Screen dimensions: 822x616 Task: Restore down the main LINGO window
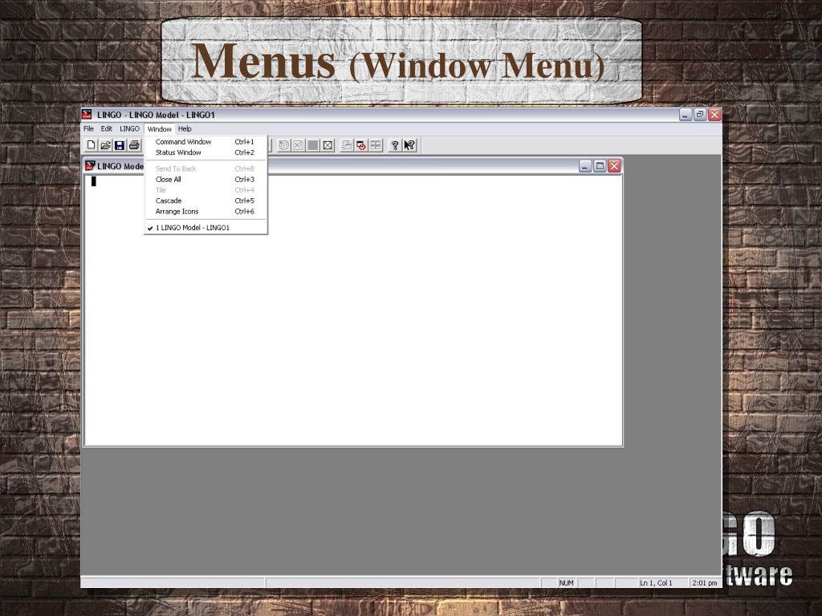[x=700, y=114]
